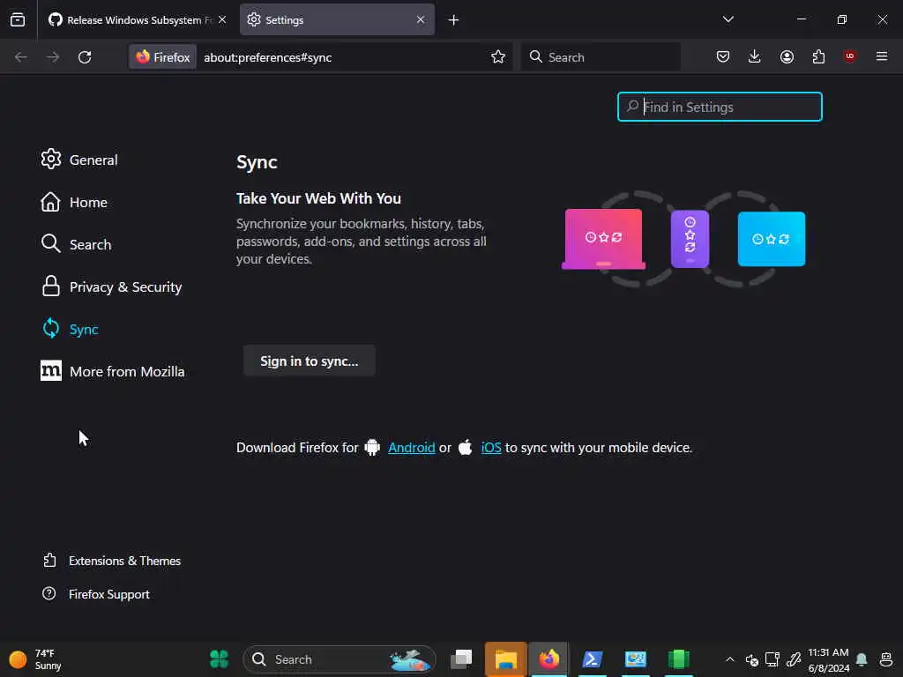Open Extensions & Themes
Image resolution: width=903 pixels, height=677 pixels.
pyautogui.click(x=112, y=561)
